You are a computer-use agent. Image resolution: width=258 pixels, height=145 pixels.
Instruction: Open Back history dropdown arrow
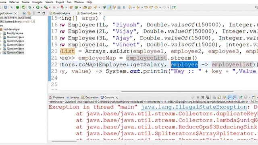point(160,7)
